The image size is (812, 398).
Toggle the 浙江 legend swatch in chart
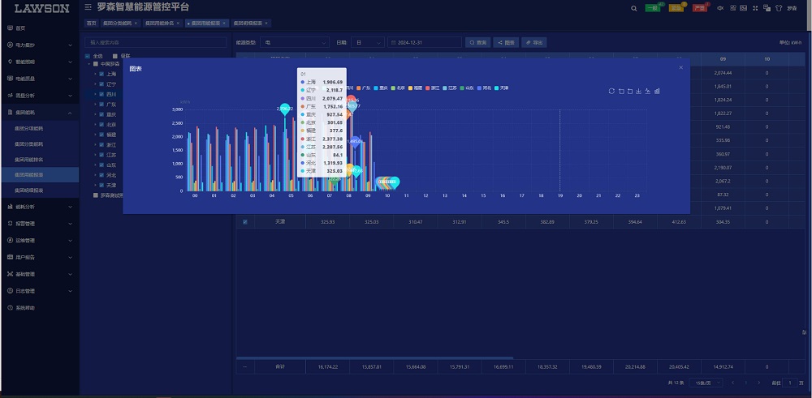tap(427, 88)
